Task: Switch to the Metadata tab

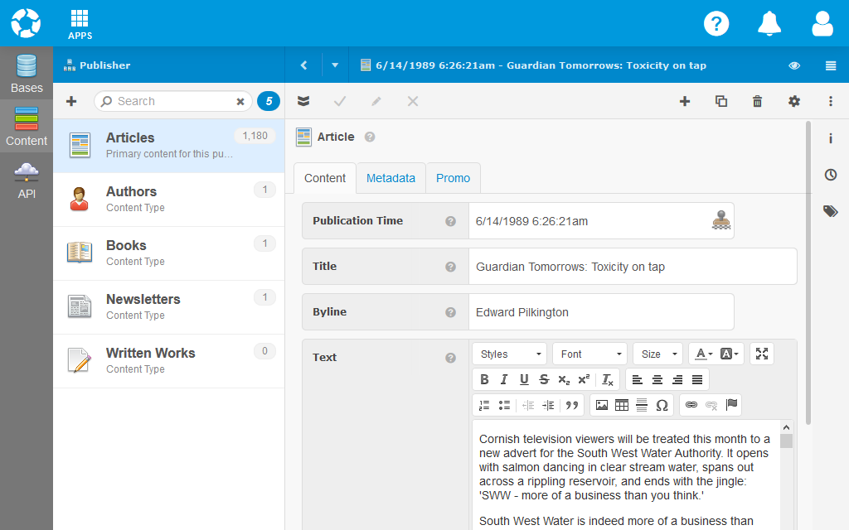Action: click(x=391, y=178)
